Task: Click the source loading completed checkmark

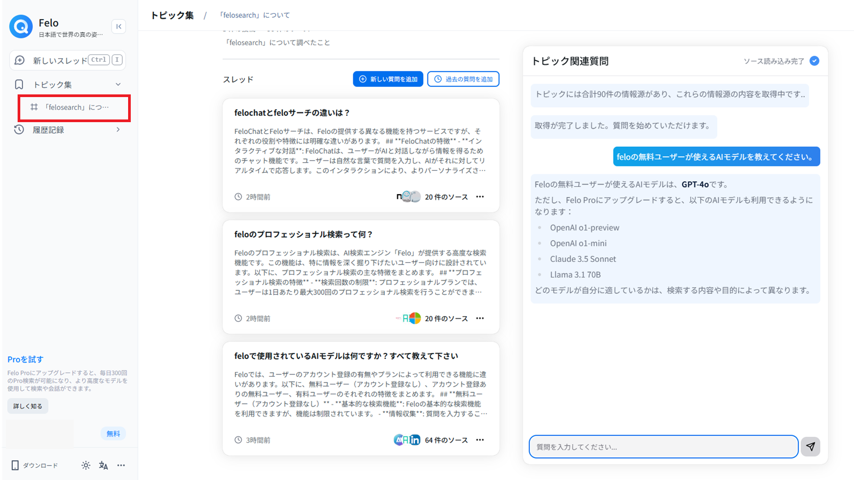Action: coord(814,61)
